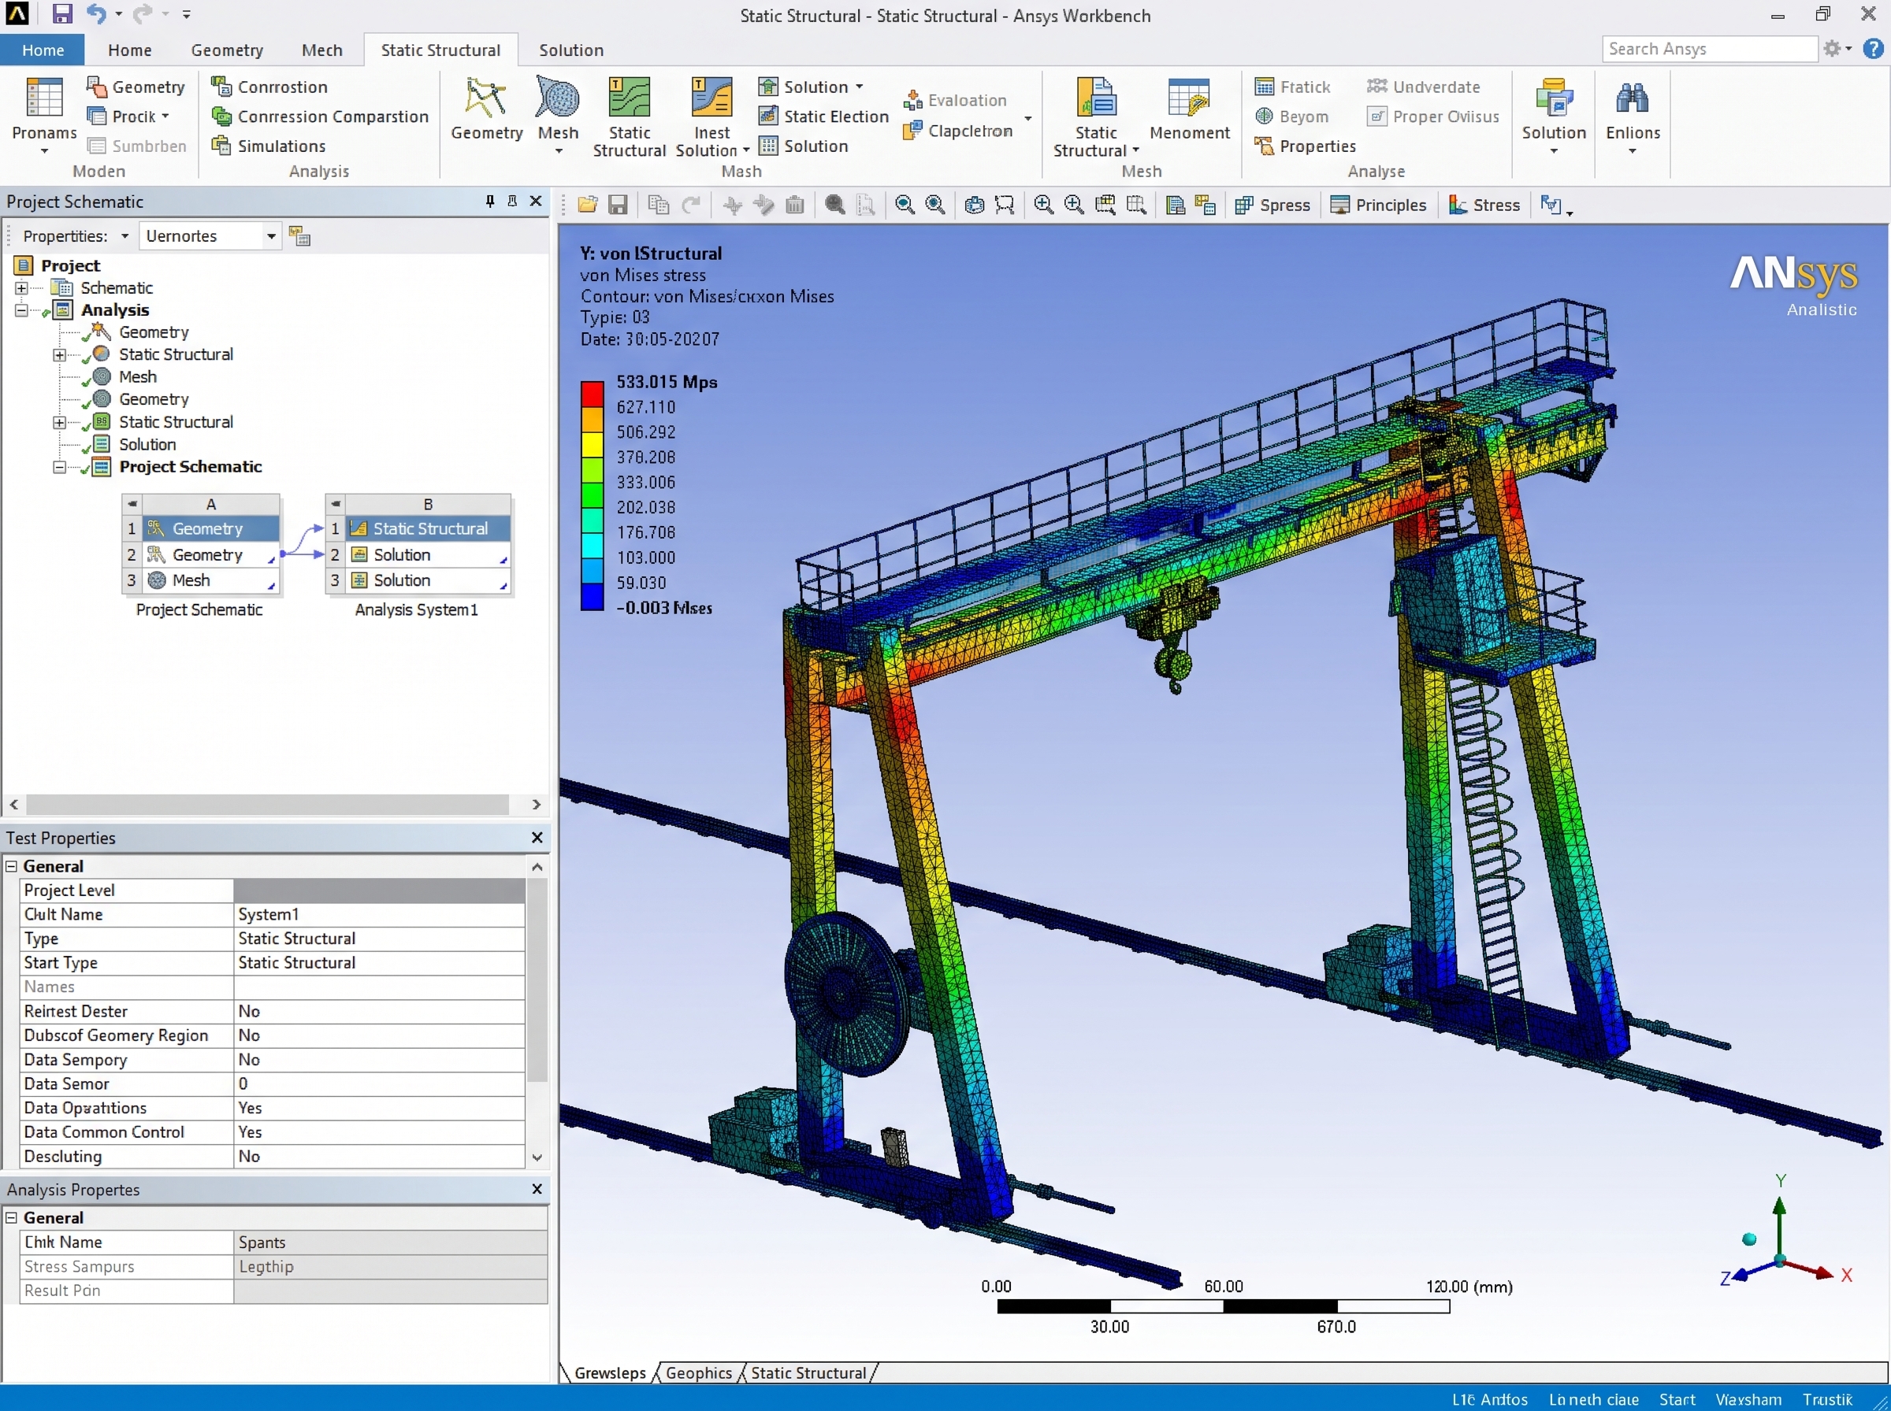
Task: Select Static Structural cell in system B
Action: 428,528
